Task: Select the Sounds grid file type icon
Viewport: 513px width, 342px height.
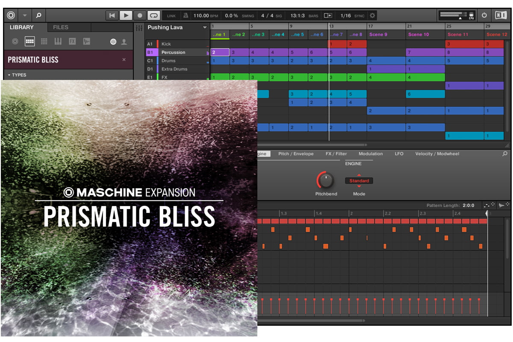Action: 44,41
